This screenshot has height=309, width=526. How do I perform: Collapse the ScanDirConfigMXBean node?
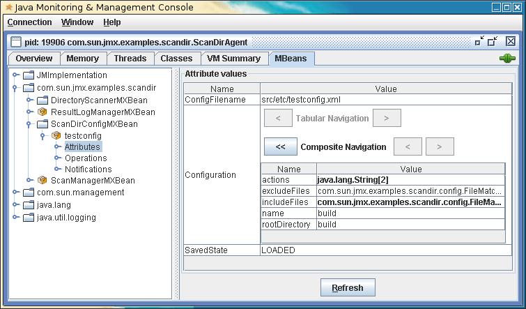[x=29, y=124]
